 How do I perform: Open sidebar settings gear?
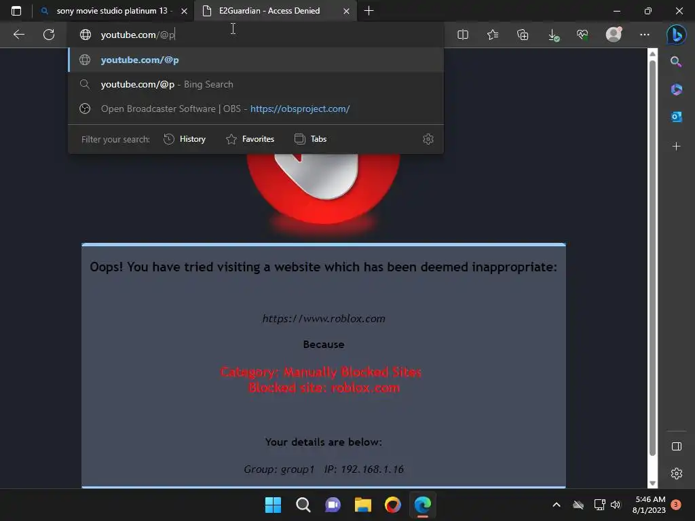(x=677, y=474)
